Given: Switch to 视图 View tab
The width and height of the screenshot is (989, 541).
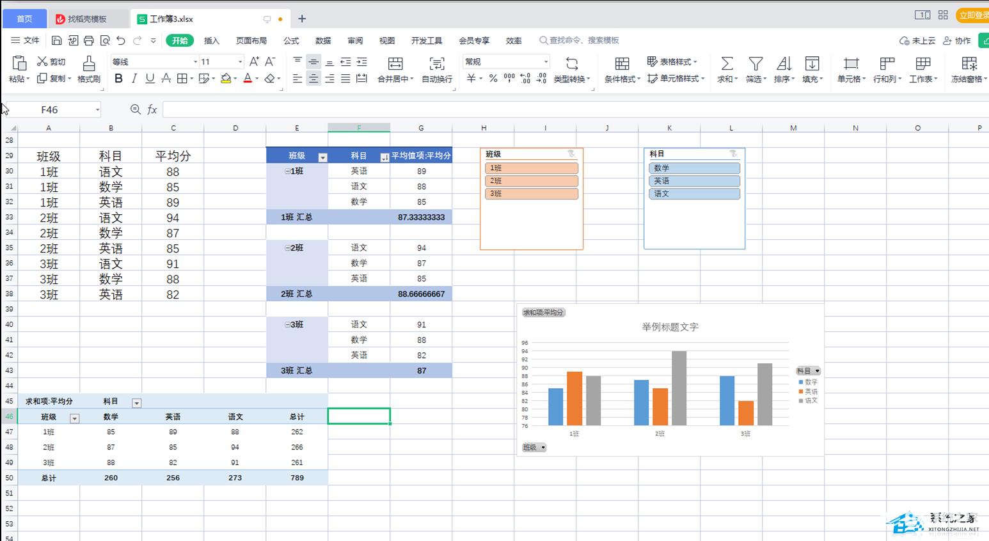Looking at the screenshot, I should (387, 40).
